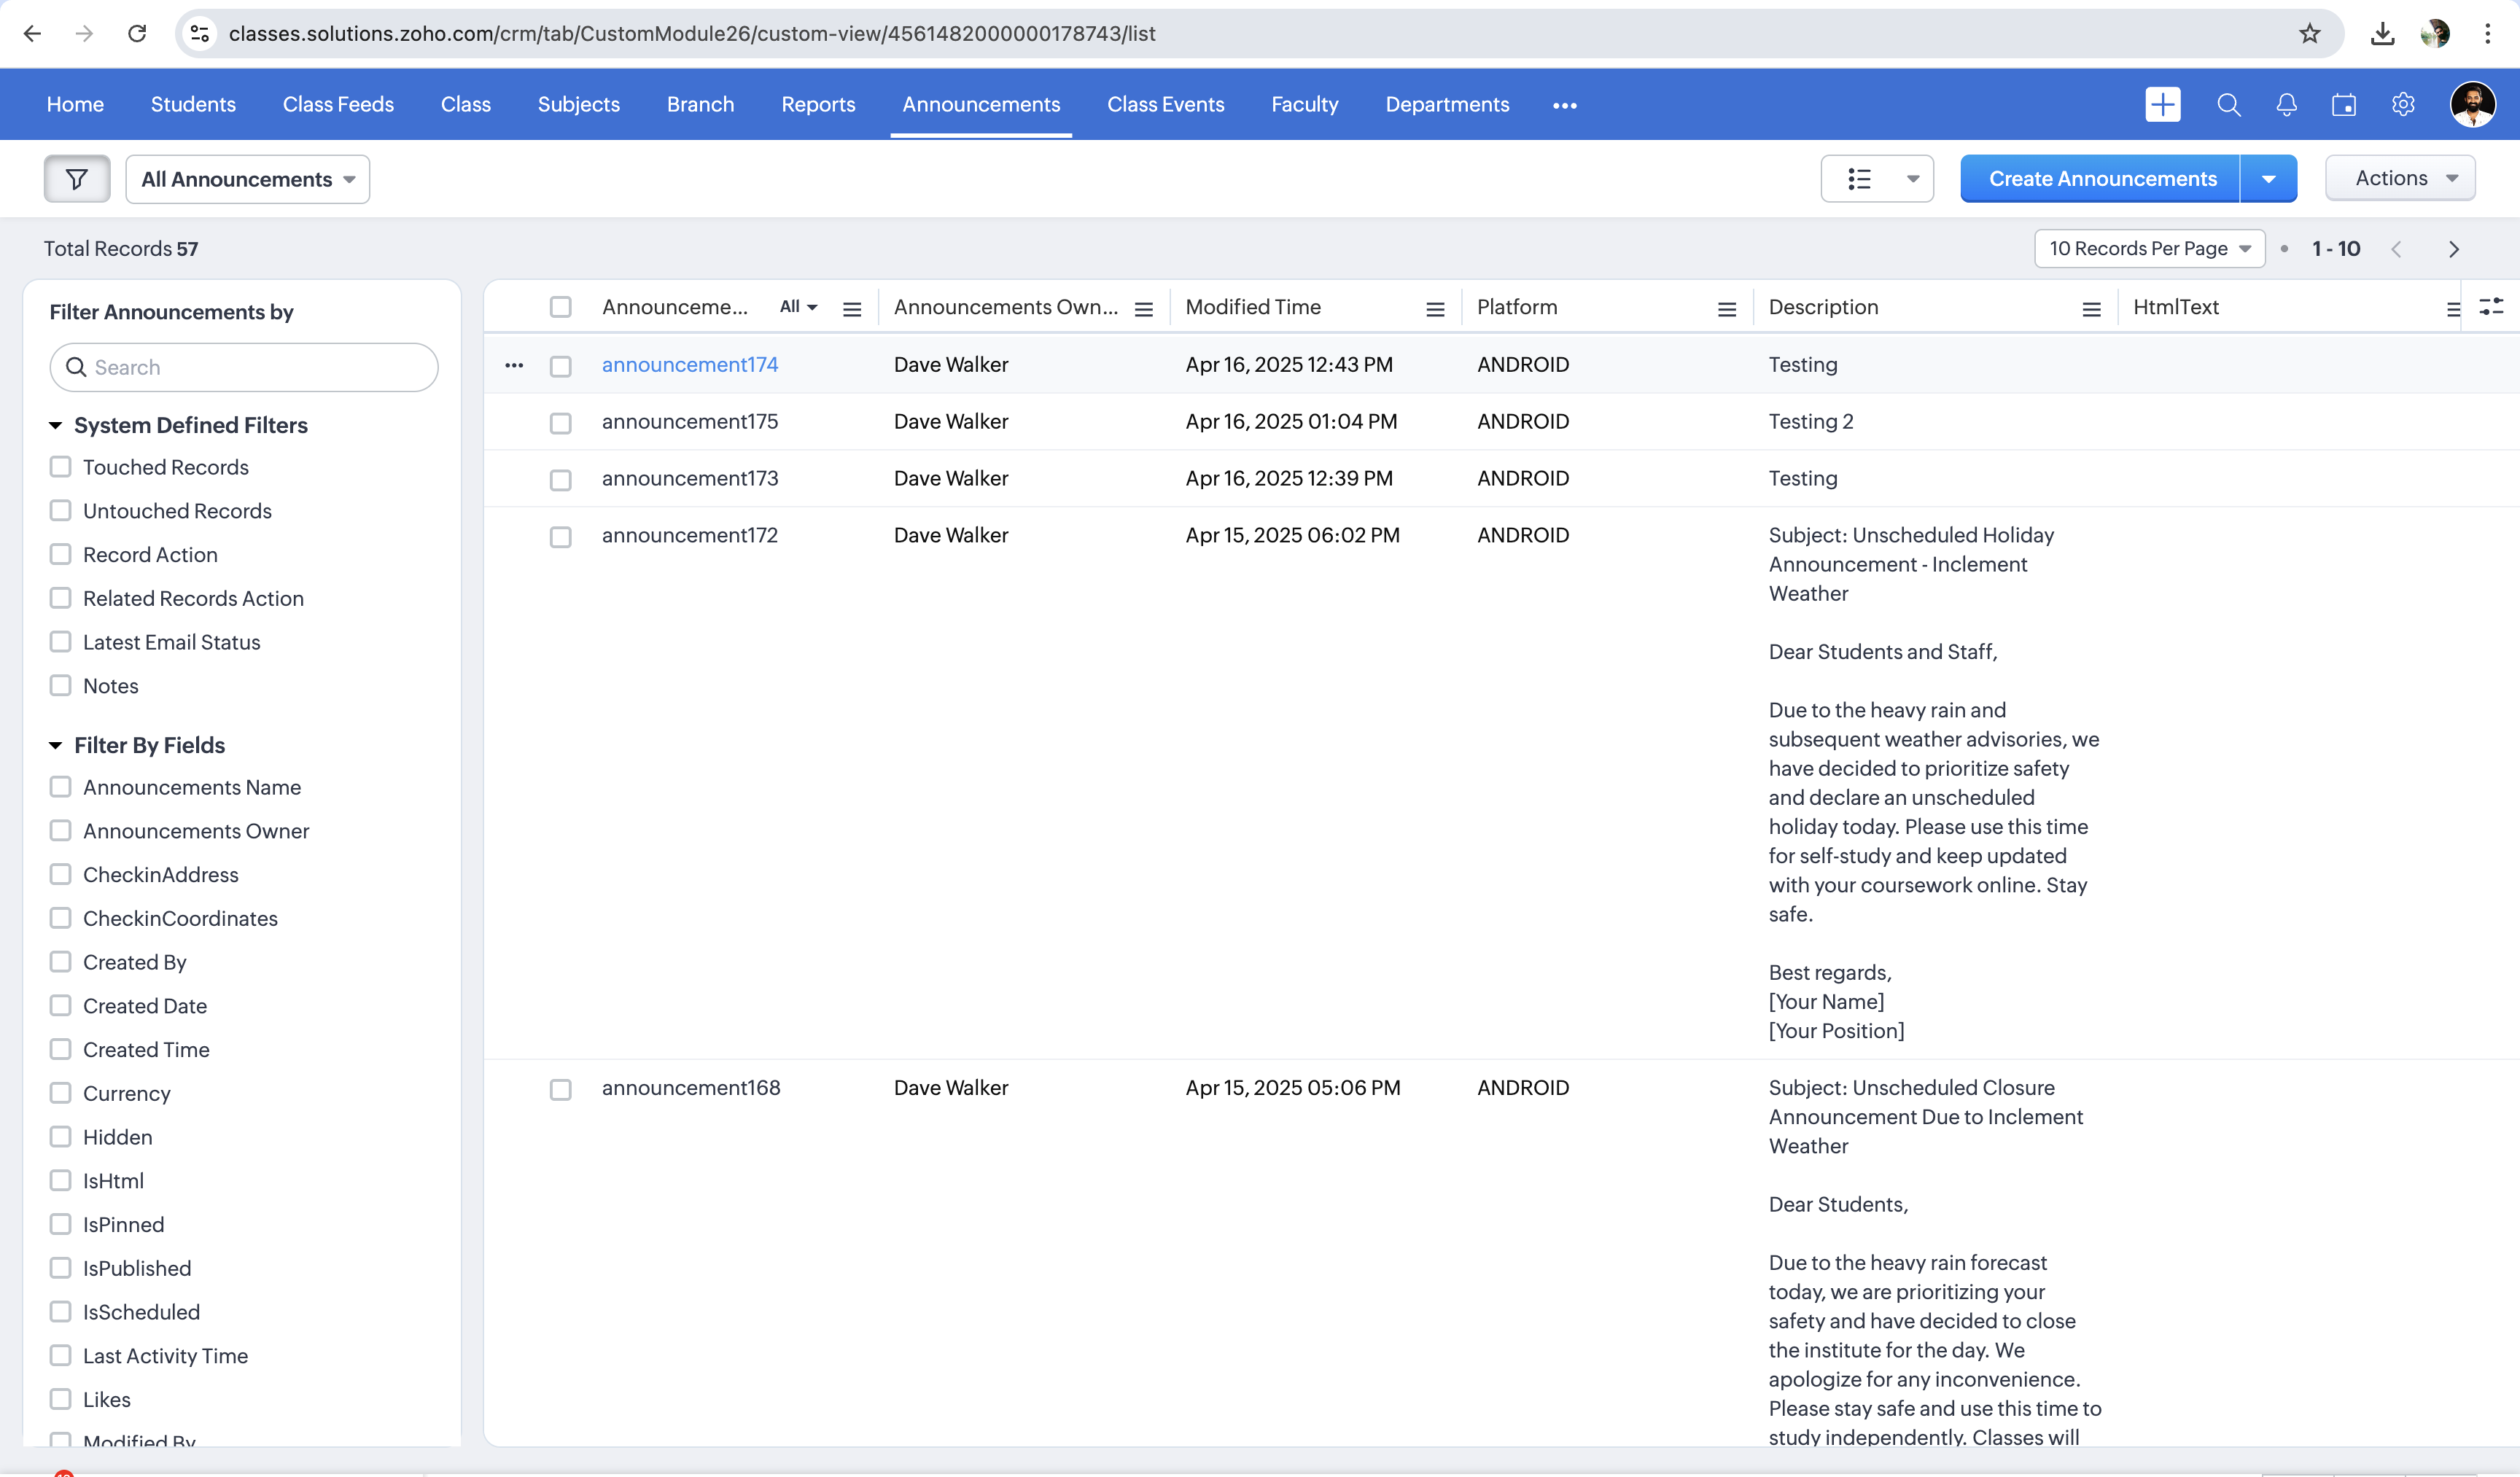This screenshot has width=2520, height=1477.
Task: Collapse Filter By Fields section
Action: click(x=55, y=746)
